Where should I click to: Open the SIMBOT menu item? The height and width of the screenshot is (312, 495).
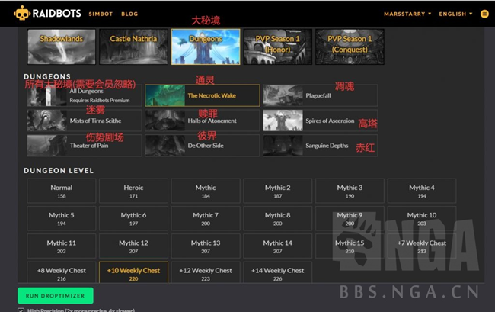pyautogui.click(x=101, y=14)
